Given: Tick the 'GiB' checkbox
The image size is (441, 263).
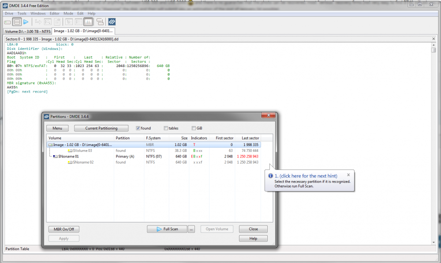Looking at the screenshot, I should pos(194,128).
